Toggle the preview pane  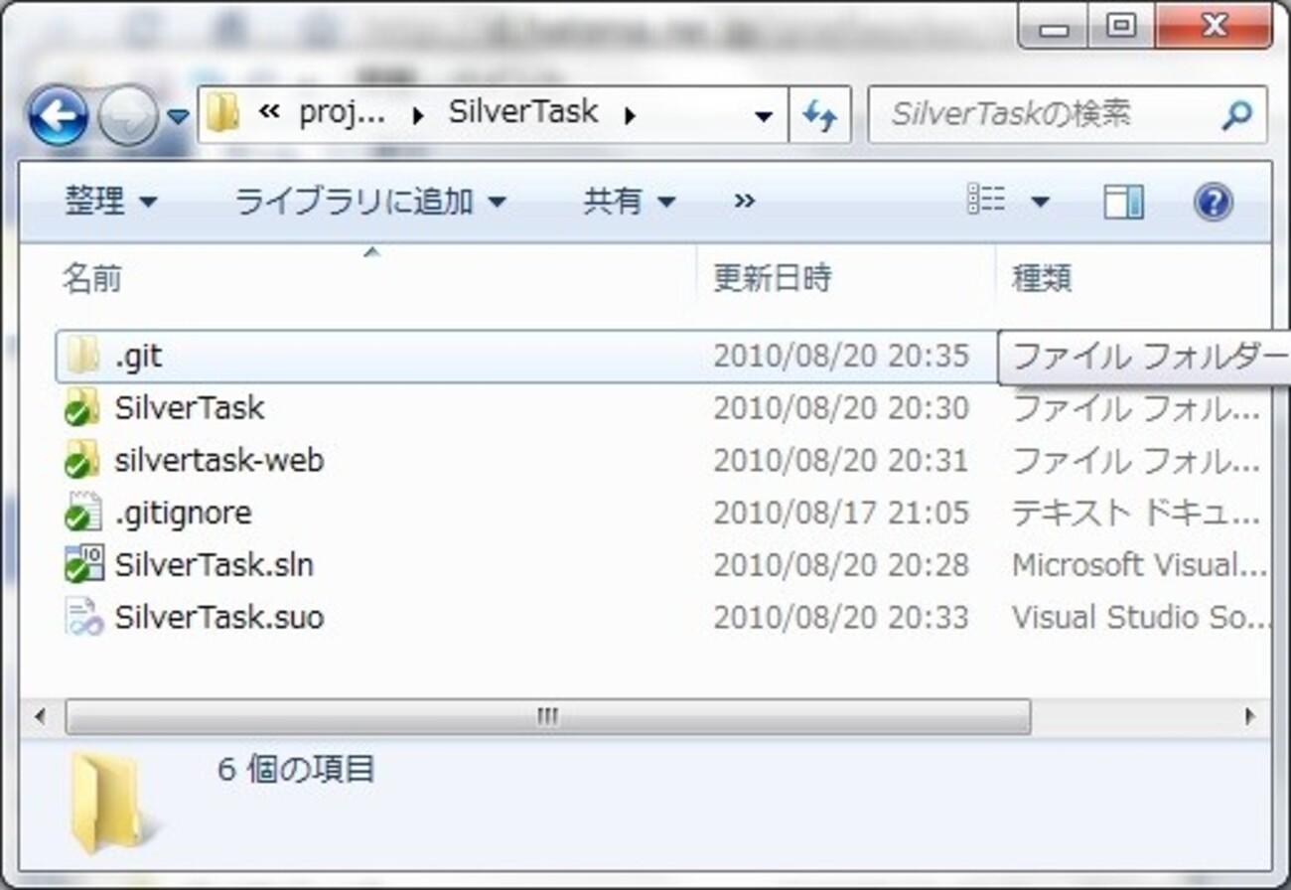click(1123, 203)
